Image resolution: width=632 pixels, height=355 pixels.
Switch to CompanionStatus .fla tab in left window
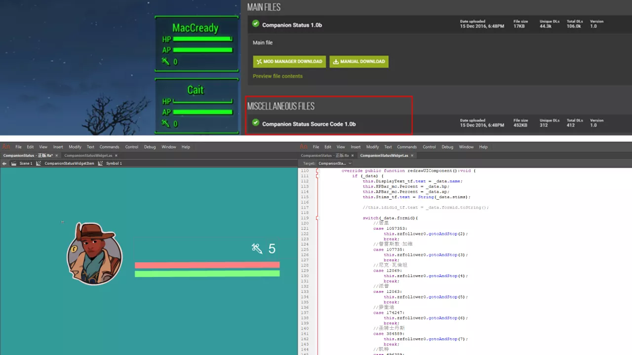click(x=30, y=155)
